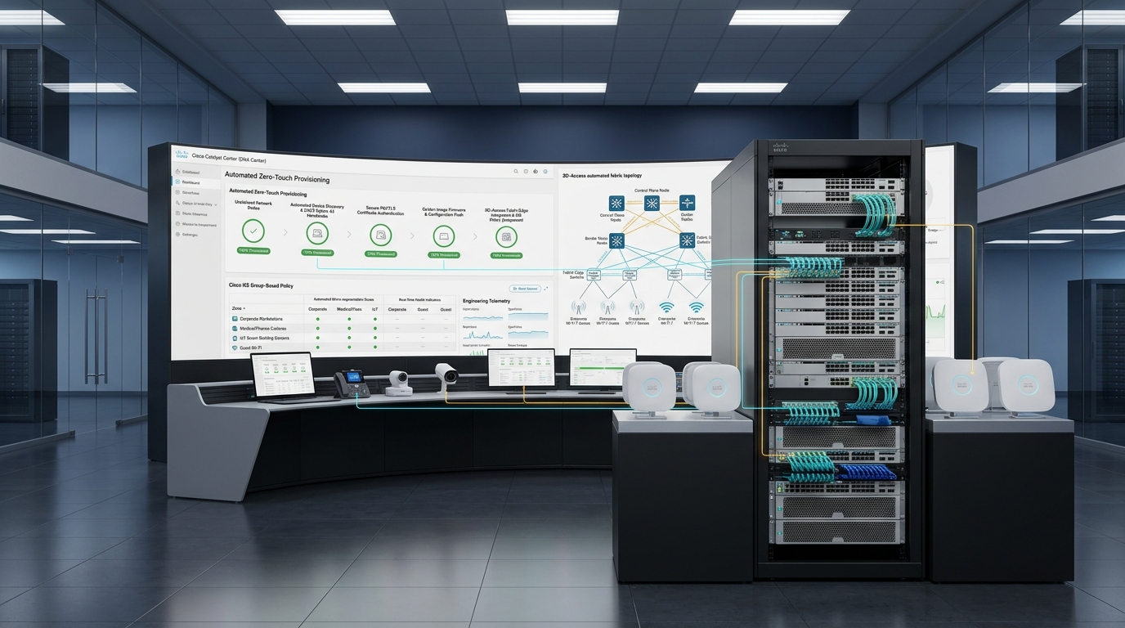The image size is (1125, 628).
Task: Click the 'Automated Zero-Touch Provisioning' page title
Action: [277, 177]
